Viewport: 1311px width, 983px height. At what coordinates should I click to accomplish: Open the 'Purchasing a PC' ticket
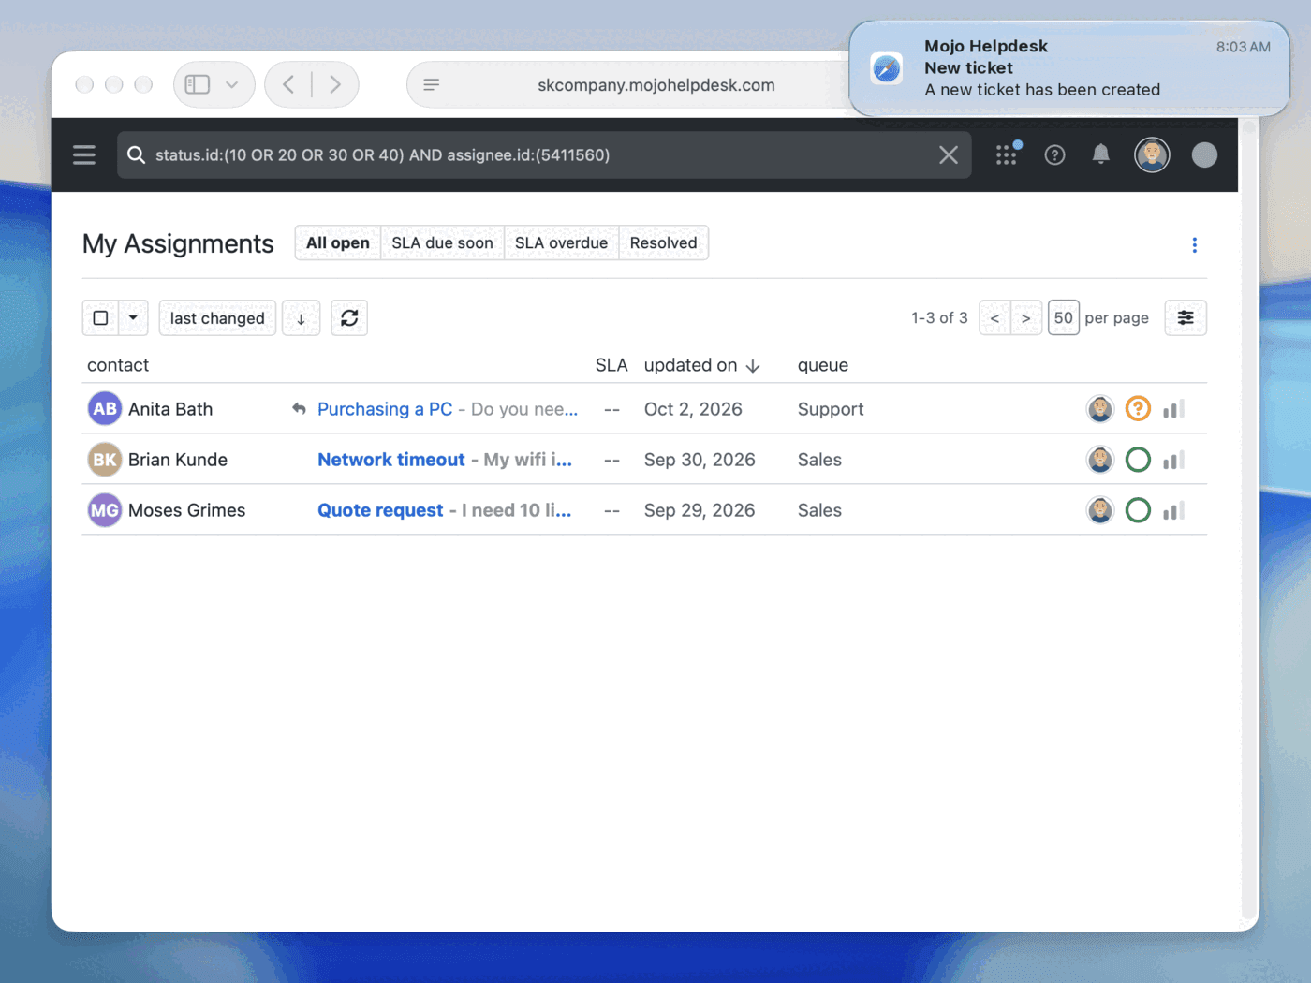(385, 409)
